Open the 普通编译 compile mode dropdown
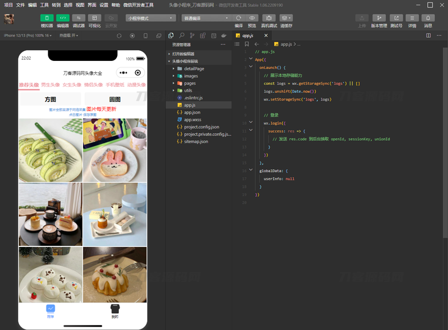448x330 pixels. (x=205, y=18)
